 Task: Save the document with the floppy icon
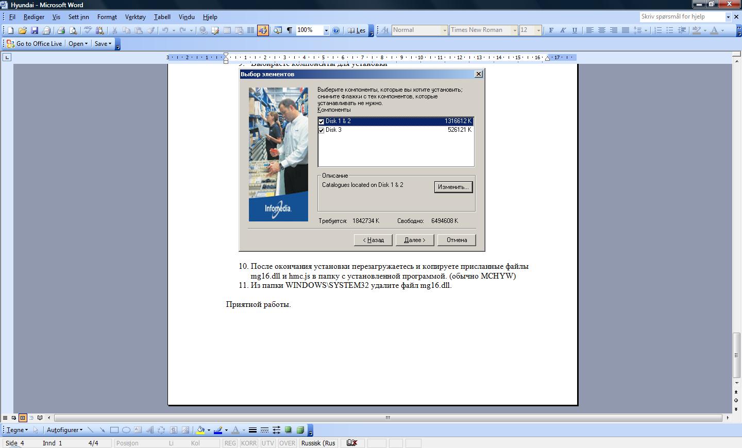point(35,30)
